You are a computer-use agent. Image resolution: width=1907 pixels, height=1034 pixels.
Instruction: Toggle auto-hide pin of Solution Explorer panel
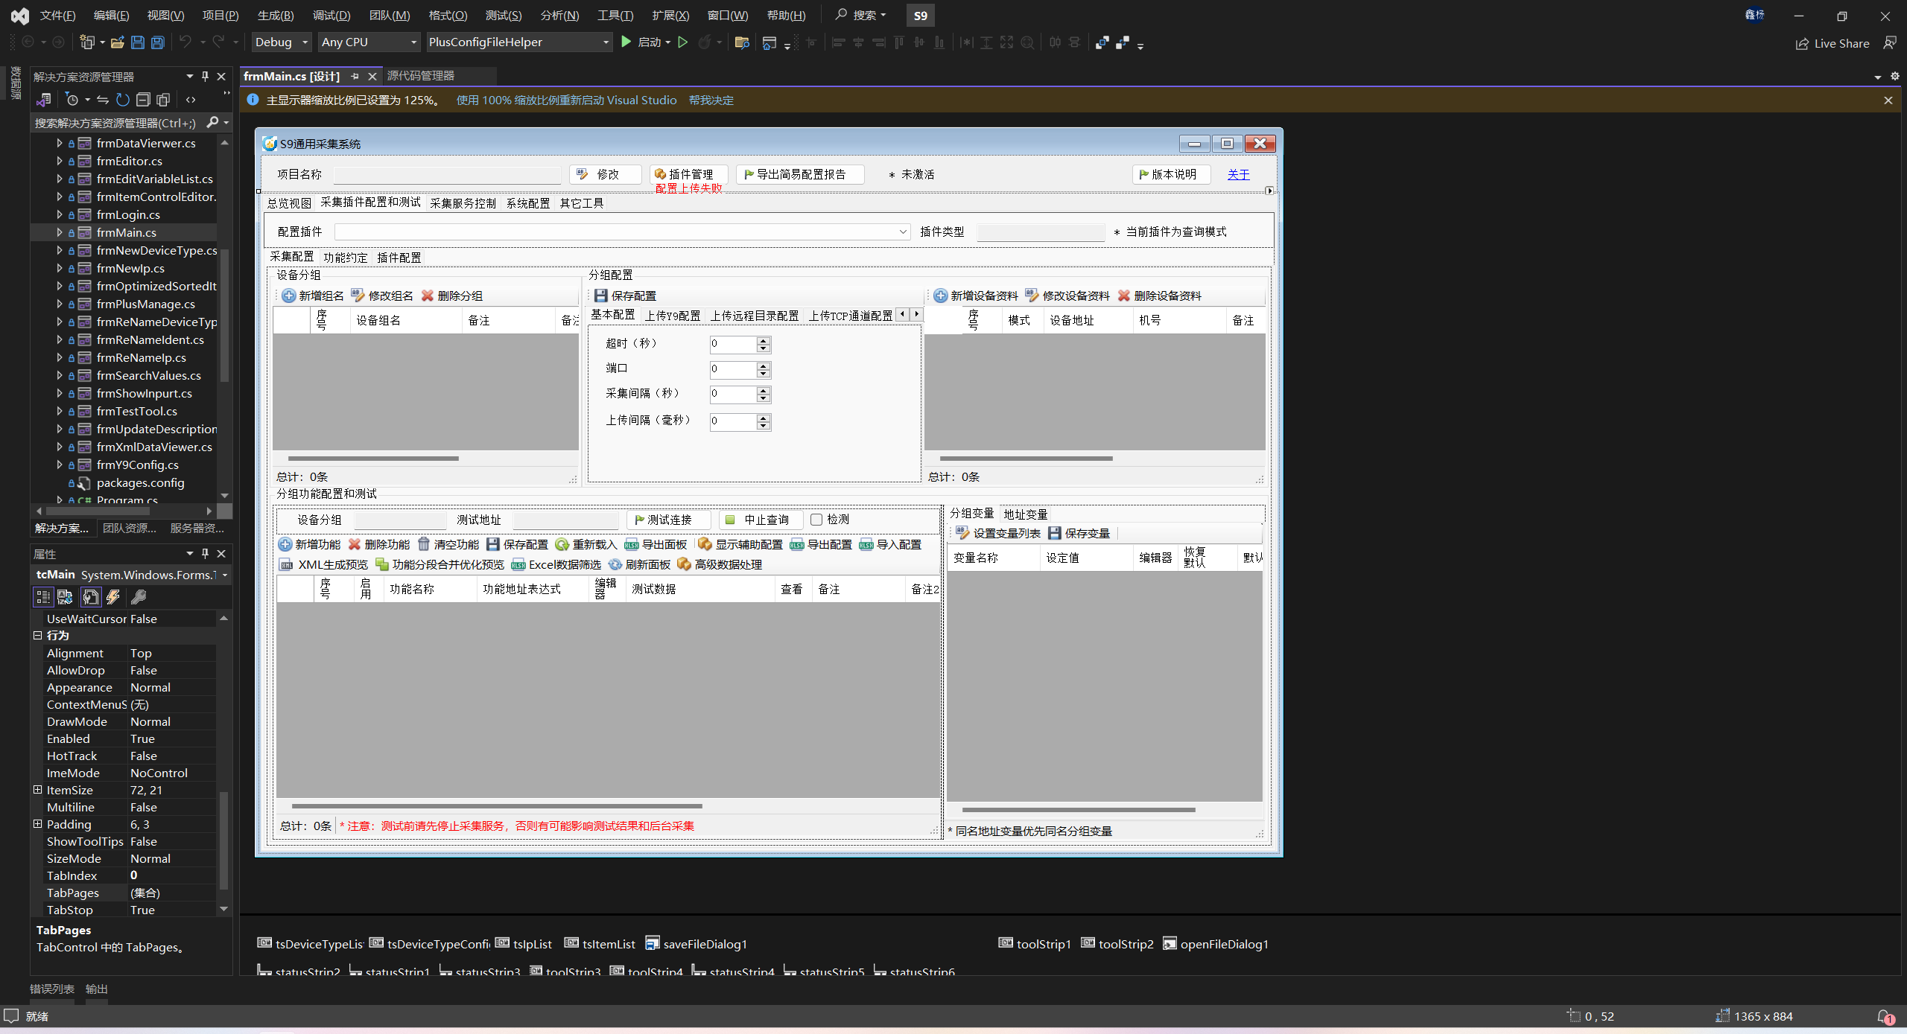tap(205, 76)
